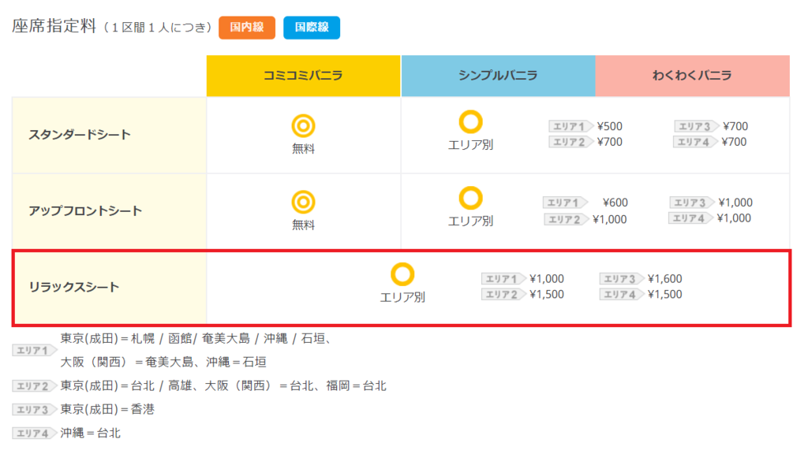The width and height of the screenshot is (808, 454).
Task: Click ¥1,000 price in リラックスシート row
Action: pyautogui.click(x=547, y=279)
